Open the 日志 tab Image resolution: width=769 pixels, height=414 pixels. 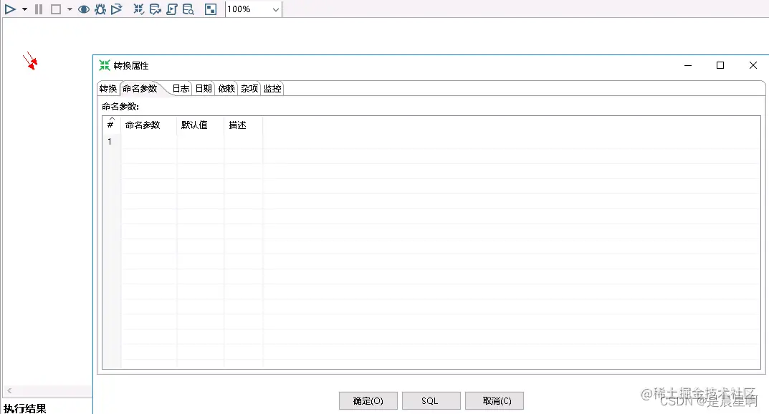(181, 89)
